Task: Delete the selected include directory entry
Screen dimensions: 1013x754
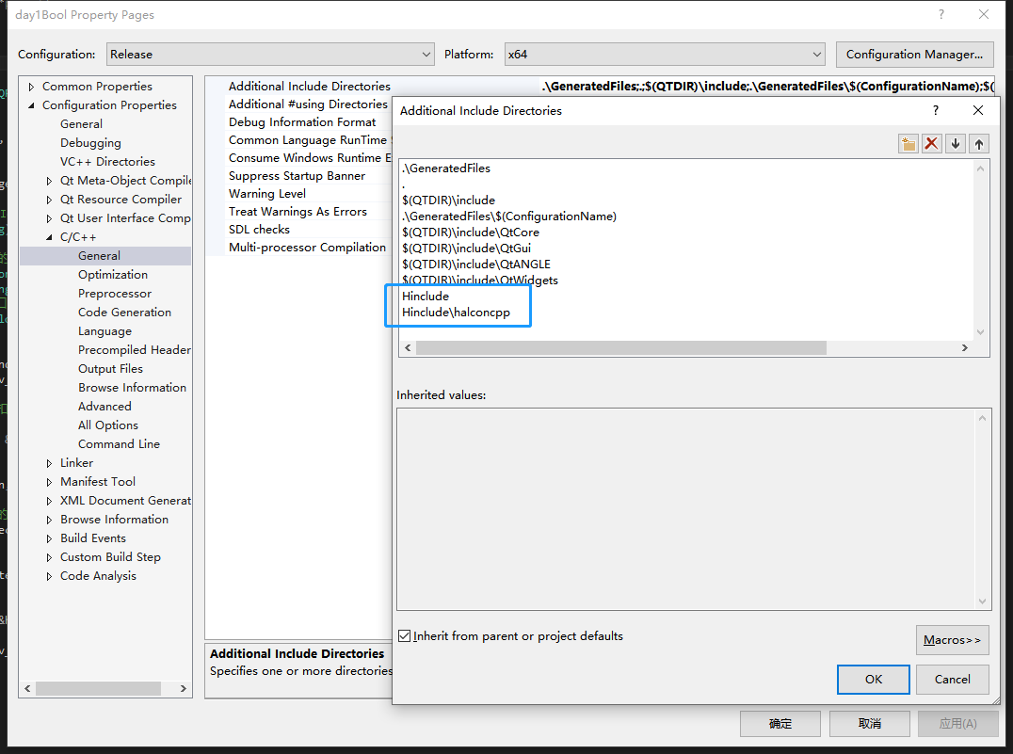Action: click(931, 142)
